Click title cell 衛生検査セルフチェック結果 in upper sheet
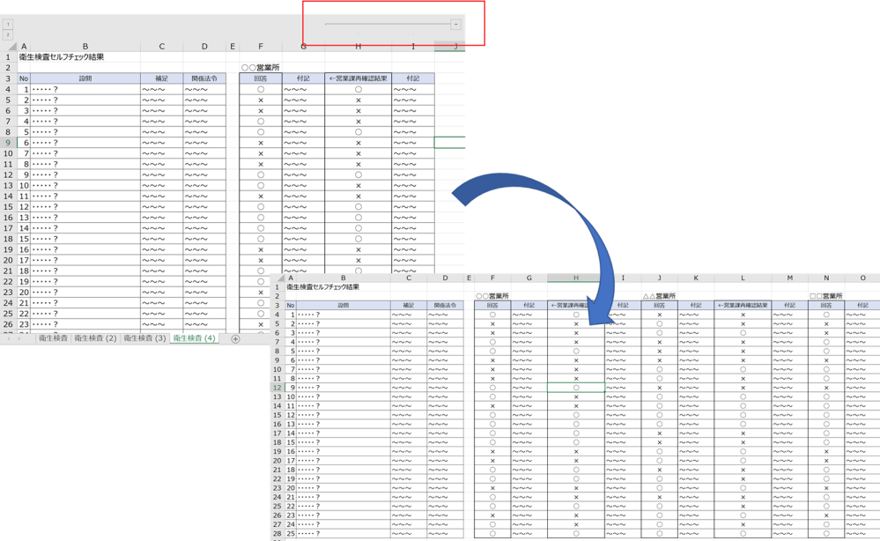 (62, 57)
